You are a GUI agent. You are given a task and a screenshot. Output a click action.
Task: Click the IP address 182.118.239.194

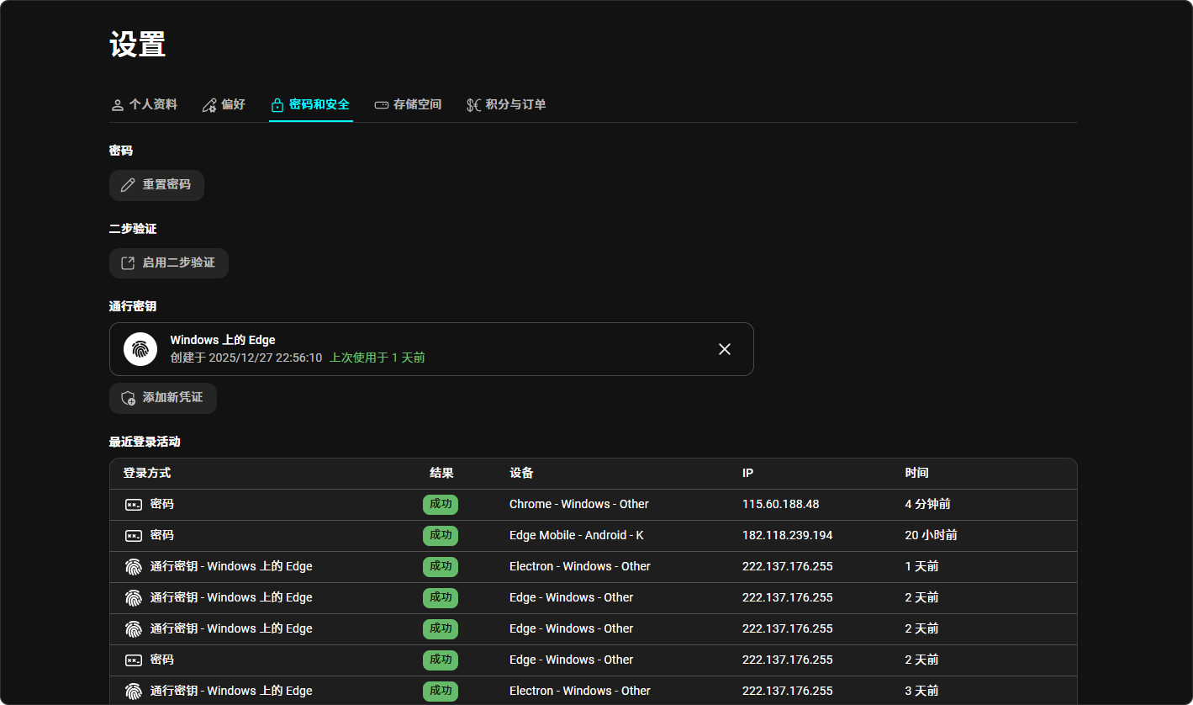point(787,536)
